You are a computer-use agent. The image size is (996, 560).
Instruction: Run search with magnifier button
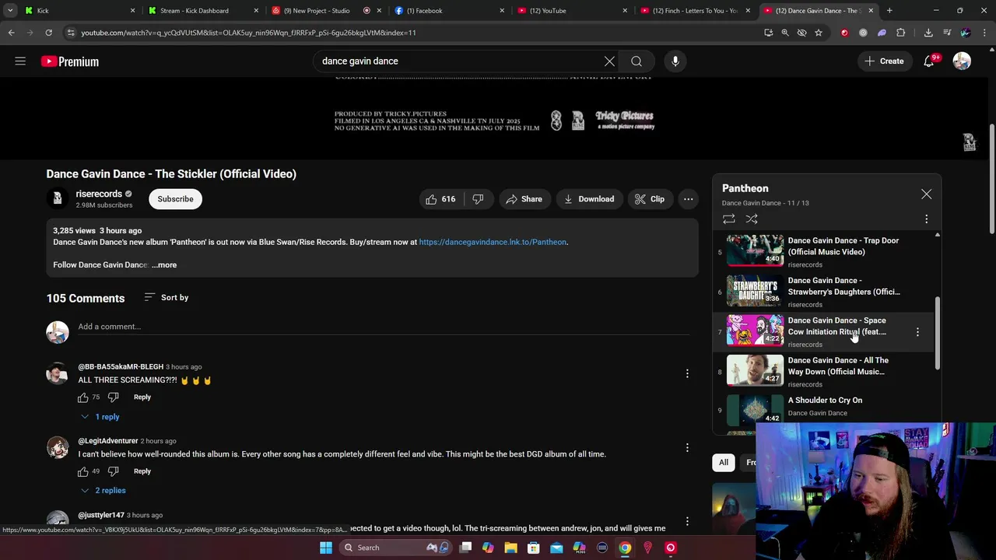(x=637, y=61)
